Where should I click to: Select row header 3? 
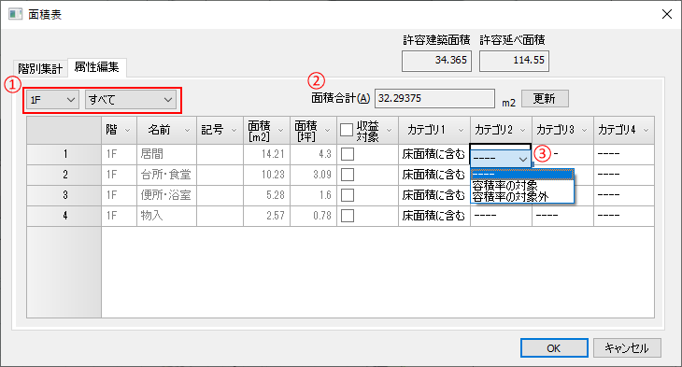[64, 195]
